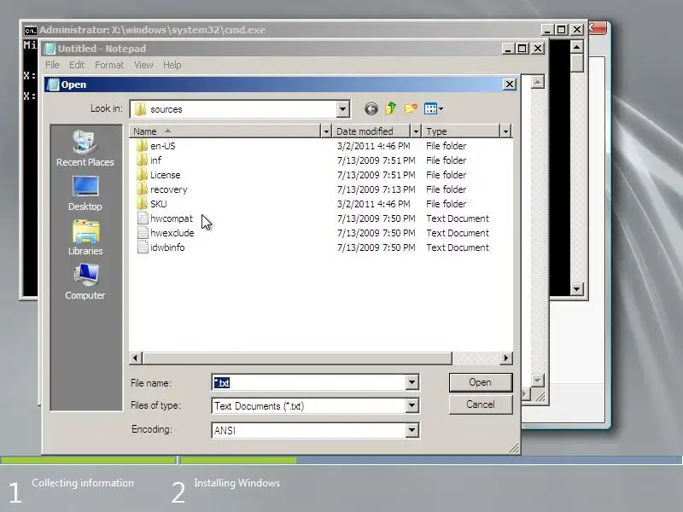
Task: Open the Help menu in Notepad
Action: coord(172,65)
